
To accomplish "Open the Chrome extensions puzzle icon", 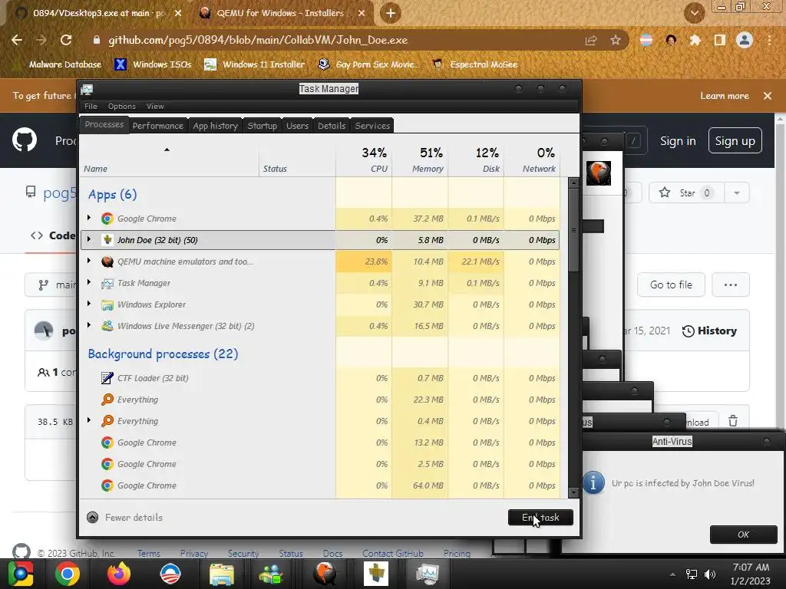I will [695, 40].
